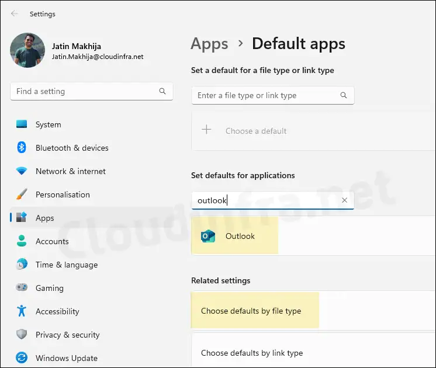Click the Time & language globe clock icon

pos(22,264)
